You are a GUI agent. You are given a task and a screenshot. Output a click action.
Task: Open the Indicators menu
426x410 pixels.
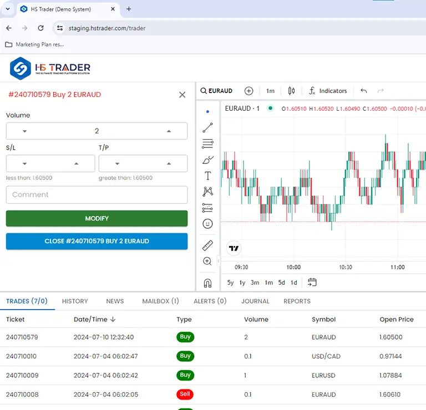coord(327,91)
